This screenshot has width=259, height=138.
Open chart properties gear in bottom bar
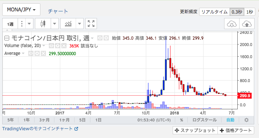(247, 120)
